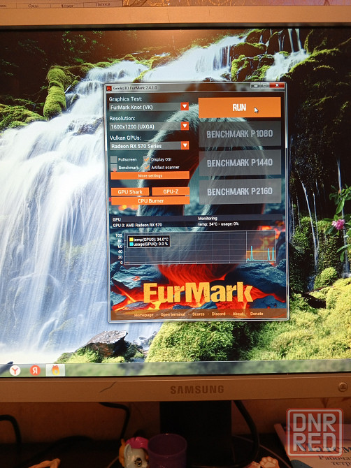
Task: Toggle the Display OSI checkbox
Action: (x=146, y=159)
